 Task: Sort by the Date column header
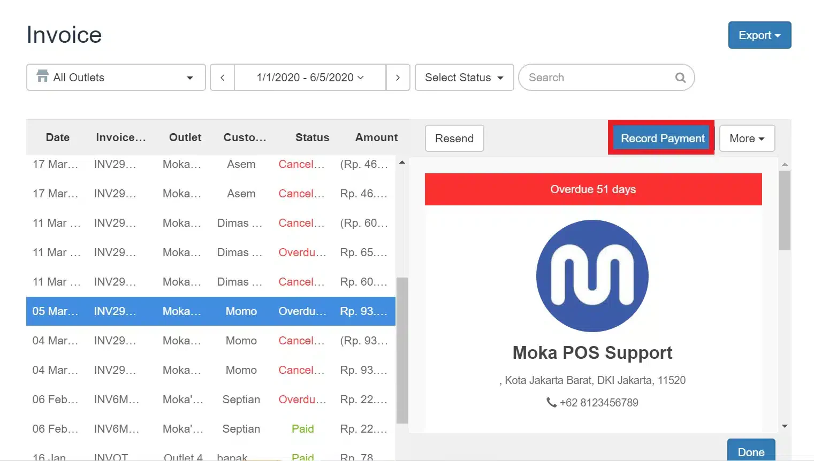pos(58,137)
